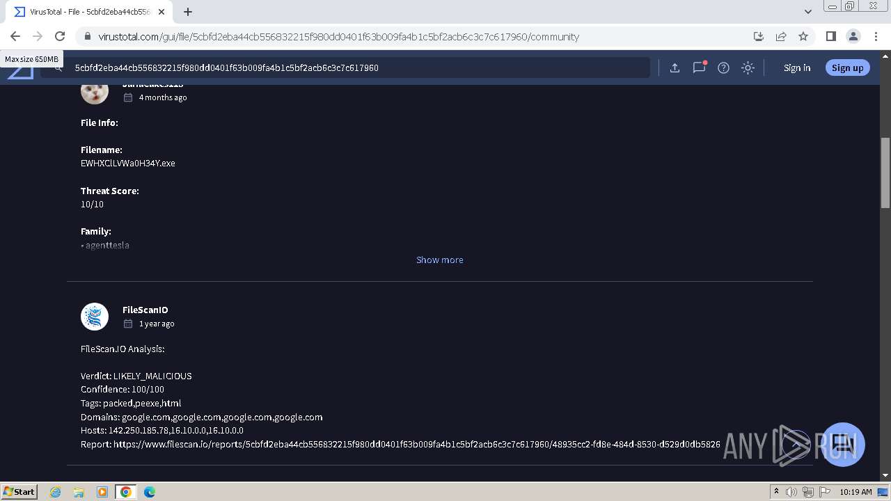891x501 pixels.
Task: Click the VirusTotal upload file icon
Action: point(675,67)
